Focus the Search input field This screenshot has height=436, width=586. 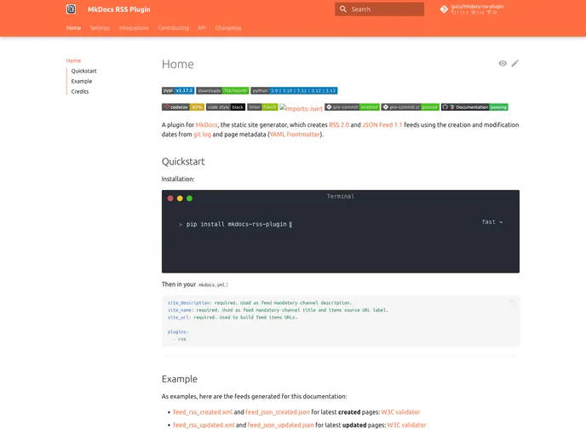379,9
